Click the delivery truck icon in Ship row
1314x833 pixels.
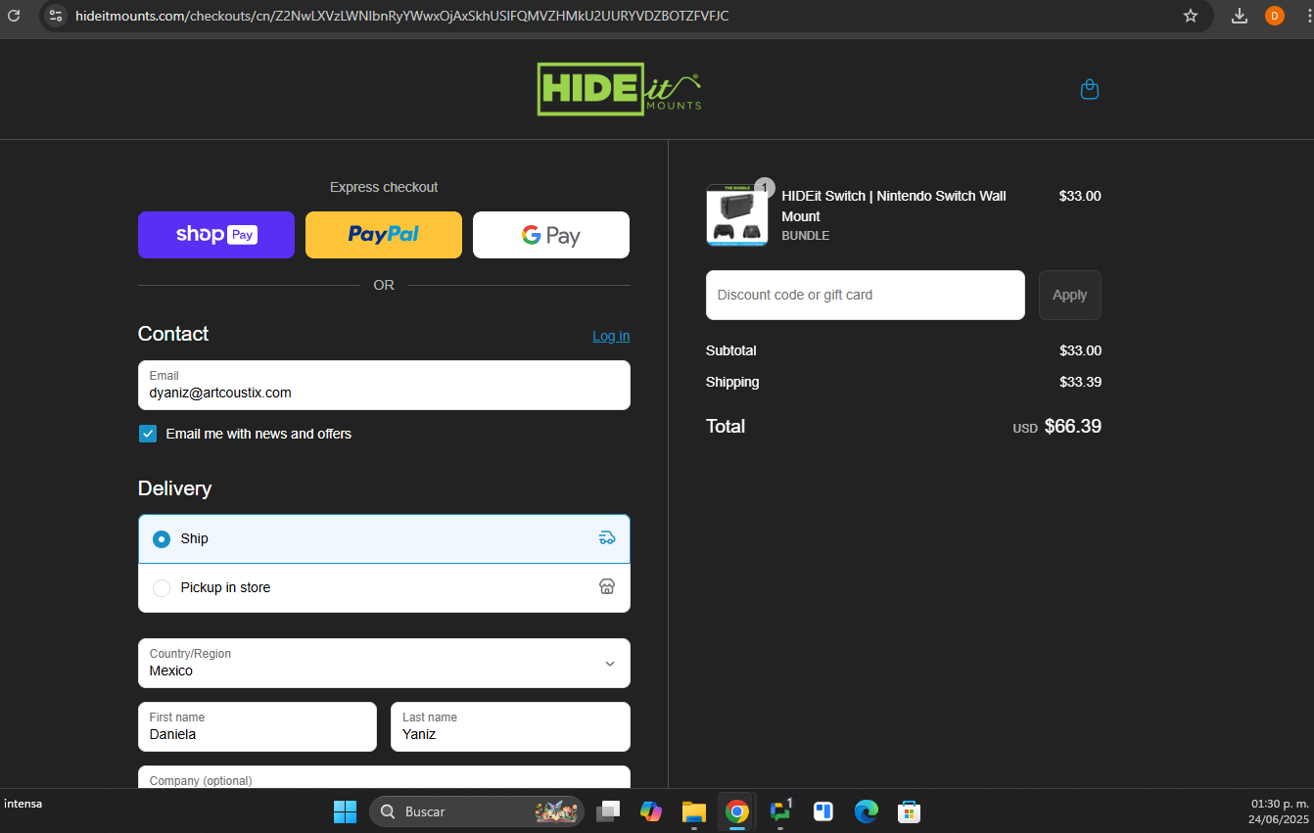[607, 537]
